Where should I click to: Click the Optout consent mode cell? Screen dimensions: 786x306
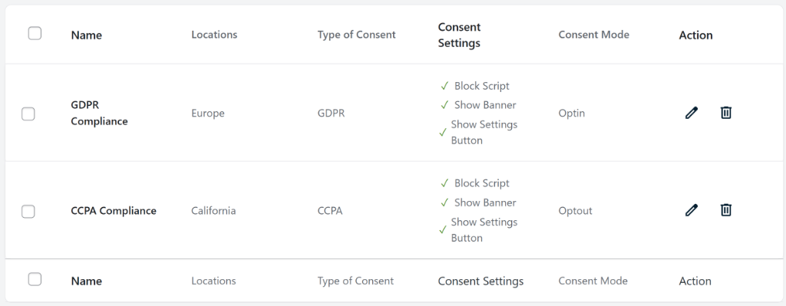(575, 210)
